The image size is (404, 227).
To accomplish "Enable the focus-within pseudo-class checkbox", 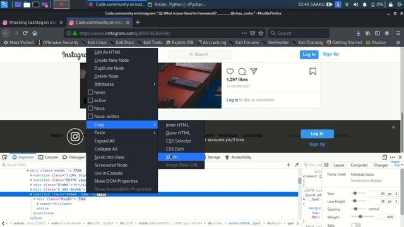I will coord(90,116).
